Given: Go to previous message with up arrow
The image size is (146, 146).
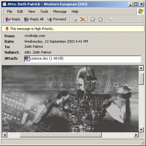Looking at the screenshot, I should [93, 19].
